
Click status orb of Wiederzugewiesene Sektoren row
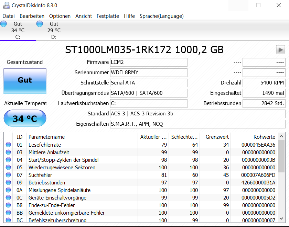[8, 167]
